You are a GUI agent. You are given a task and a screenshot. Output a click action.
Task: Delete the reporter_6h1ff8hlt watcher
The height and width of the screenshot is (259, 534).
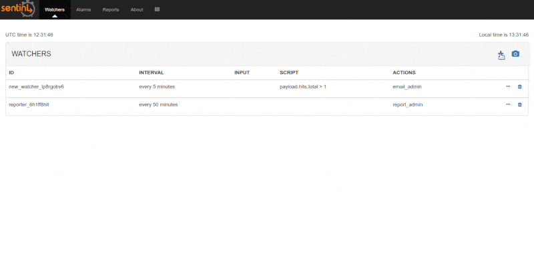click(x=520, y=105)
